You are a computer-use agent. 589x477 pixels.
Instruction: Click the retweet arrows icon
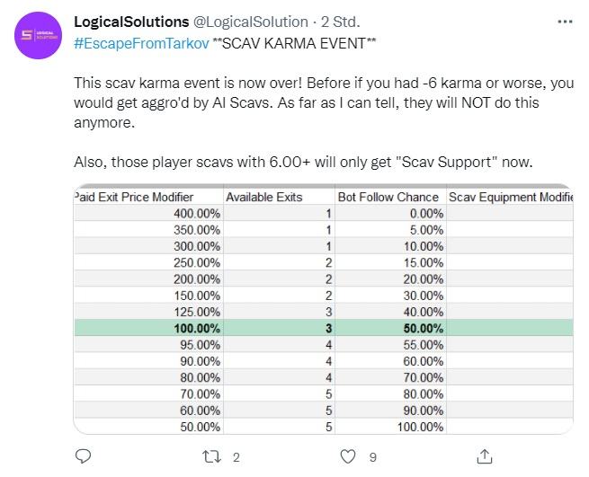click(x=211, y=456)
